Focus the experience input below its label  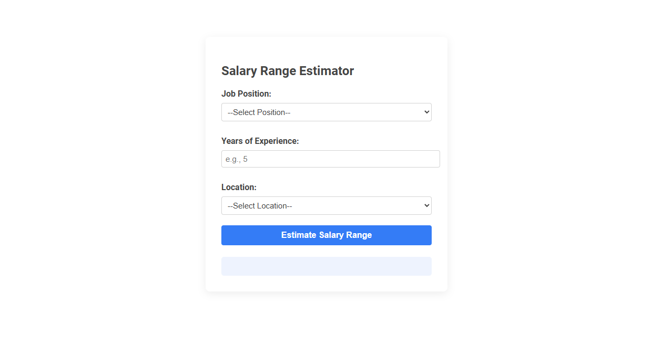[330, 159]
